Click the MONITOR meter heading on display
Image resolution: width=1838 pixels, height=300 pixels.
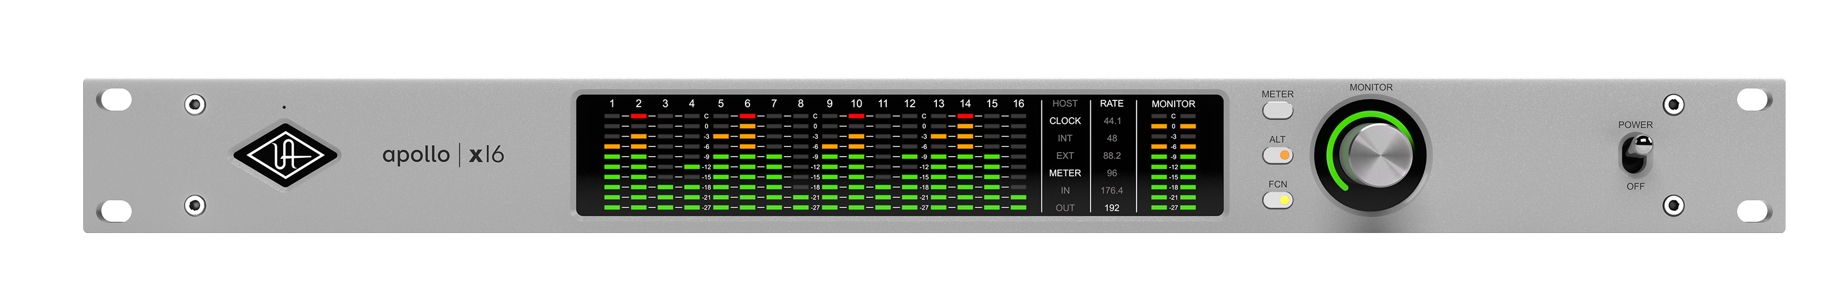coord(1173,104)
